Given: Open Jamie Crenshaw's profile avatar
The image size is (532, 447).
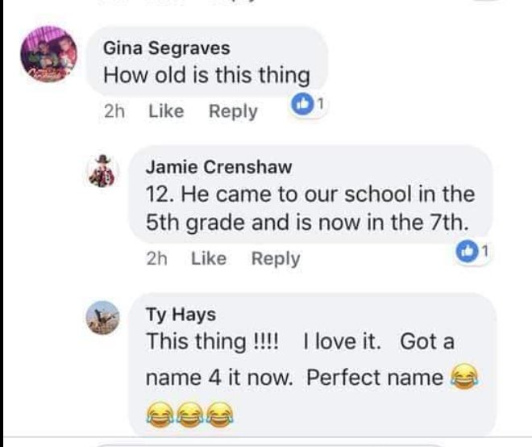Looking at the screenshot, I should pyautogui.click(x=102, y=172).
